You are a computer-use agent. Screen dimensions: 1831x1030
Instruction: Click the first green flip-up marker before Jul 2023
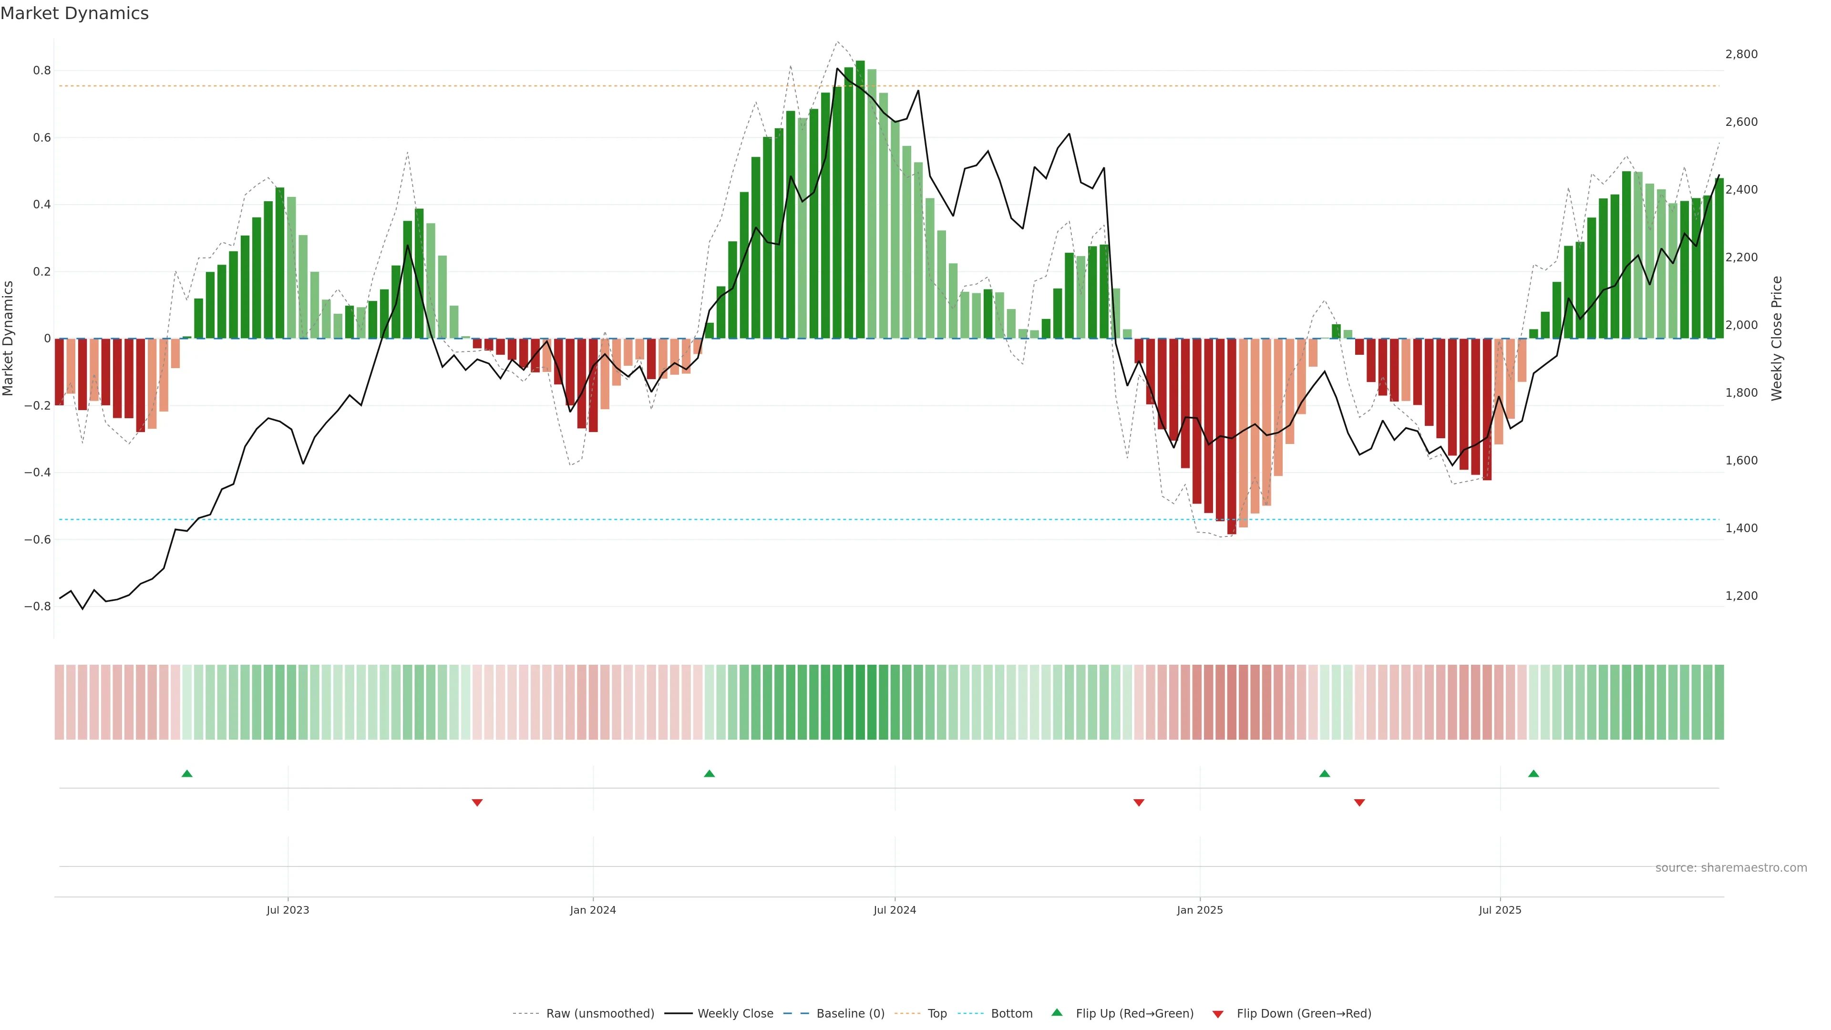187,773
